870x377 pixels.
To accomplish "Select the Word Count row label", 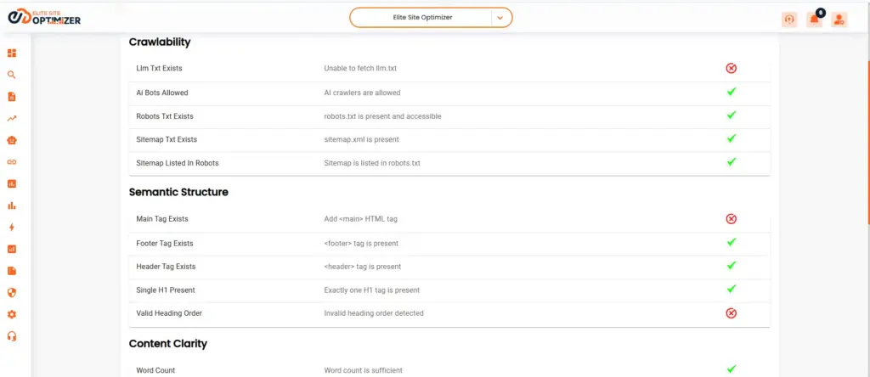I will coord(155,370).
